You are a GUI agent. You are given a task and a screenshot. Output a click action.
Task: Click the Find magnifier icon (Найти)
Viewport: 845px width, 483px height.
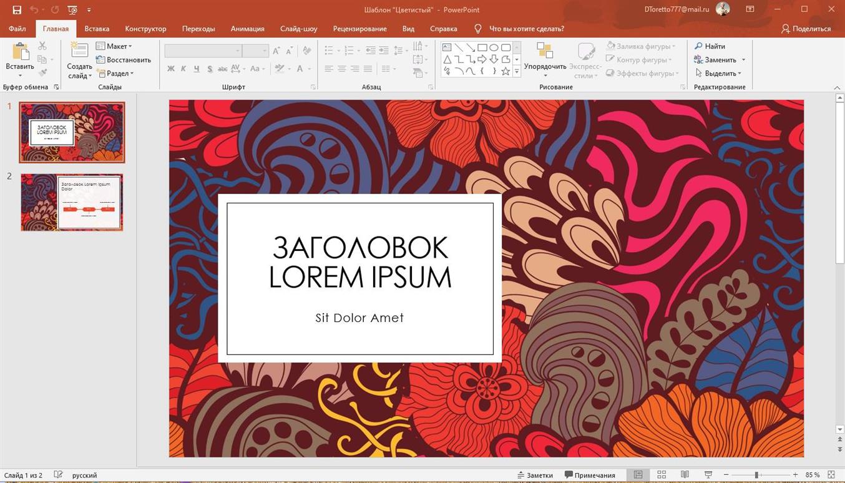pos(699,46)
